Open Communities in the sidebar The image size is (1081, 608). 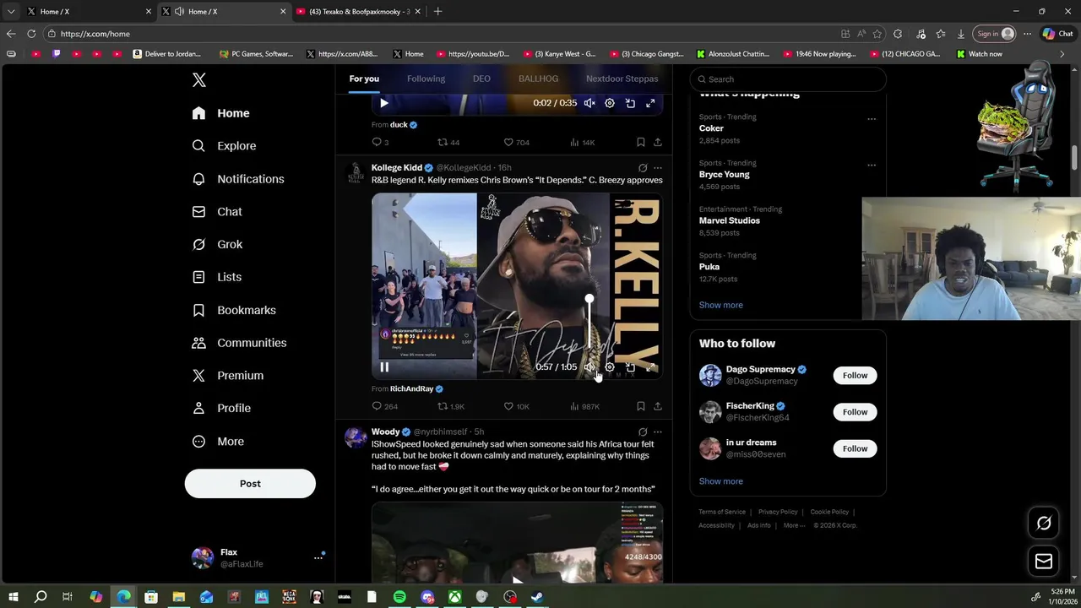(x=239, y=343)
